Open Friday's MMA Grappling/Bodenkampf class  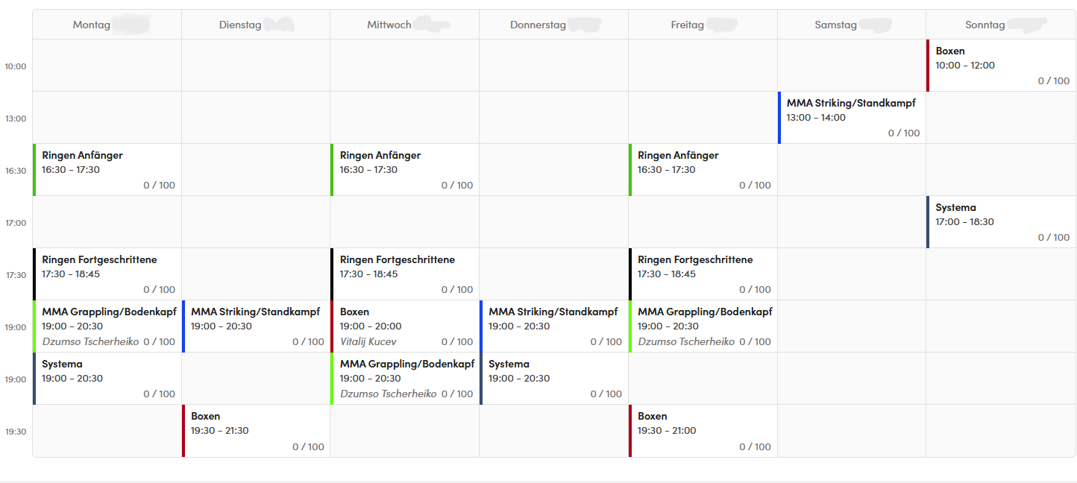[x=703, y=326]
